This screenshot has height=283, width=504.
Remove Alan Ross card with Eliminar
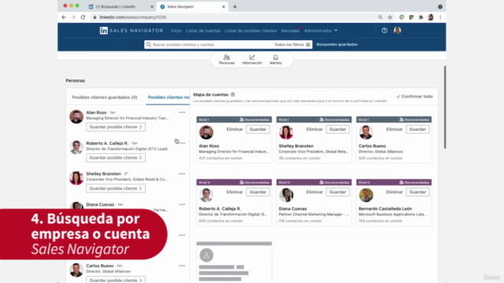coord(235,129)
